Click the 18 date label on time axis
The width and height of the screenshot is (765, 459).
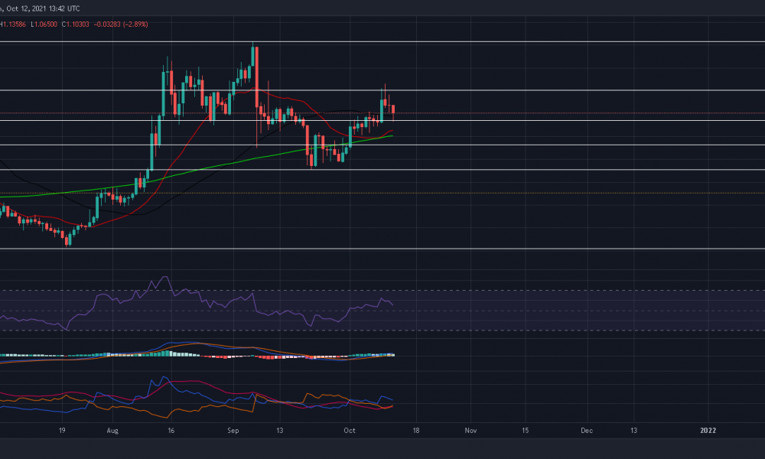pyautogui.click(x=415, y=430)
